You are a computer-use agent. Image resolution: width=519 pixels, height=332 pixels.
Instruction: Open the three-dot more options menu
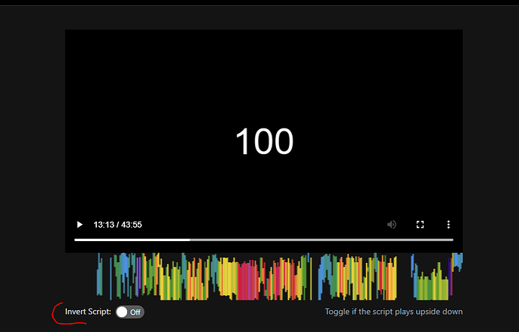pyautogui.click(x=448, y=225)
